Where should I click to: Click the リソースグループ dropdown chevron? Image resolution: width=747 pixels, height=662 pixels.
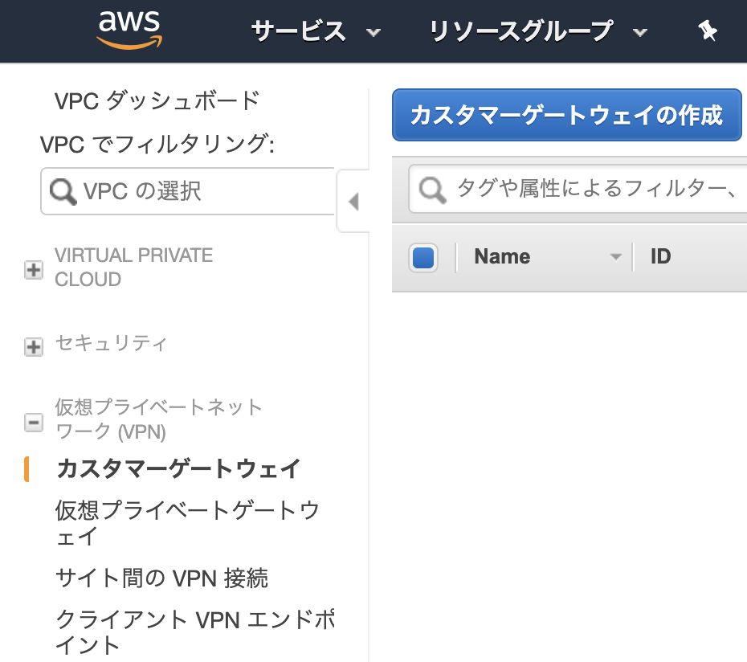[x=640, y=32]
